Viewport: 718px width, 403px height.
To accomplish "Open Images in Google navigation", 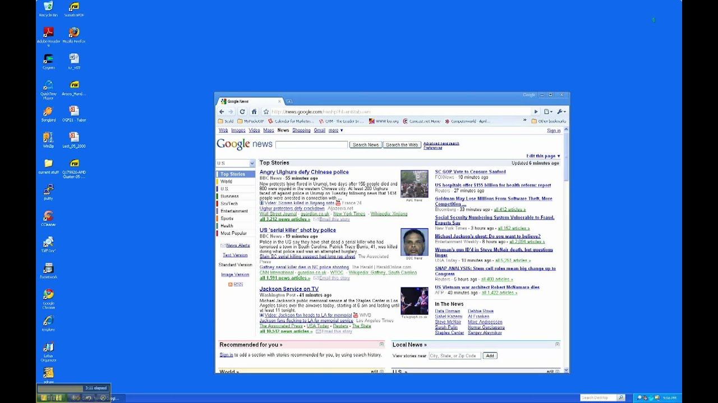I will [x=238, y=130].
